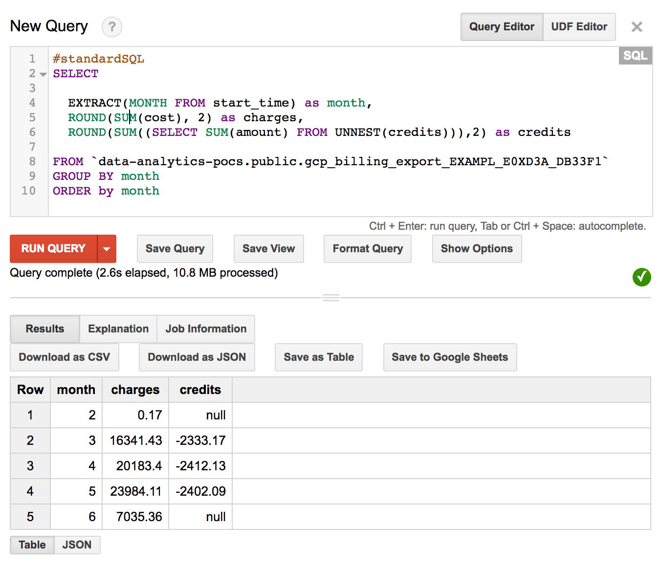Run the query with RUN QUERY
The image size is (660, 570).
point(53,249)
